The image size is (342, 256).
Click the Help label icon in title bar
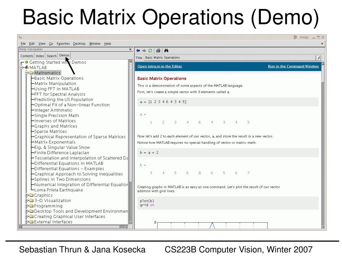tap(296, 37)
